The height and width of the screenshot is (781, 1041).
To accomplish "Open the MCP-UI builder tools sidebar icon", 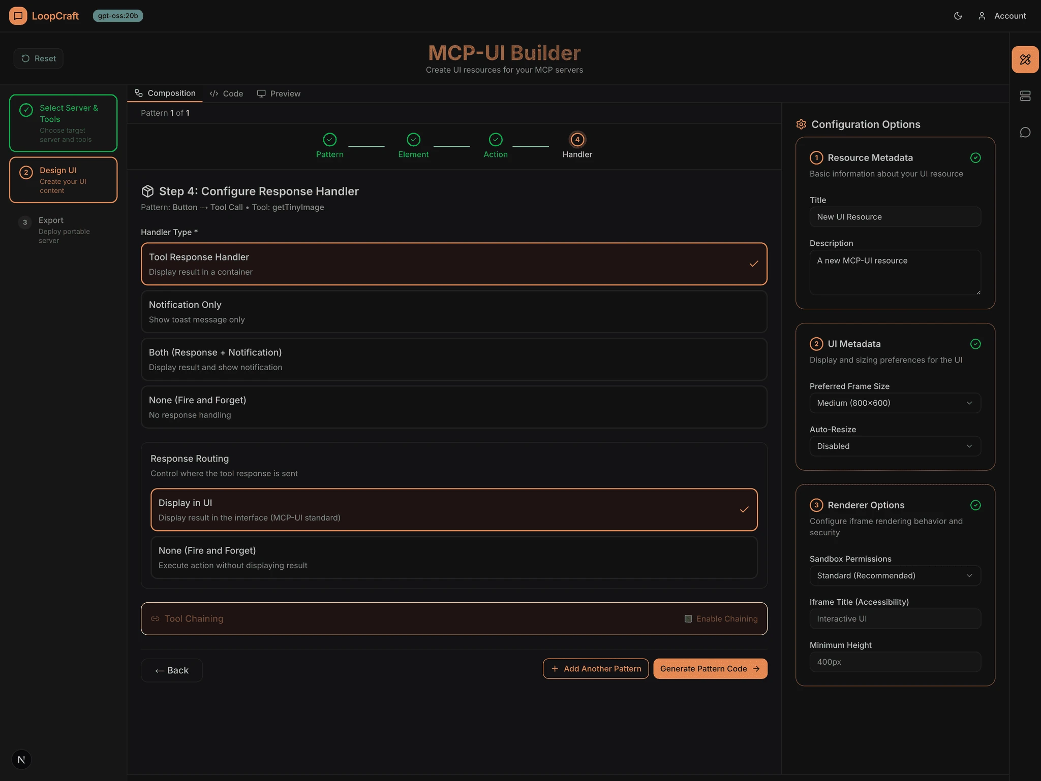I will [x=1025, y=59].
